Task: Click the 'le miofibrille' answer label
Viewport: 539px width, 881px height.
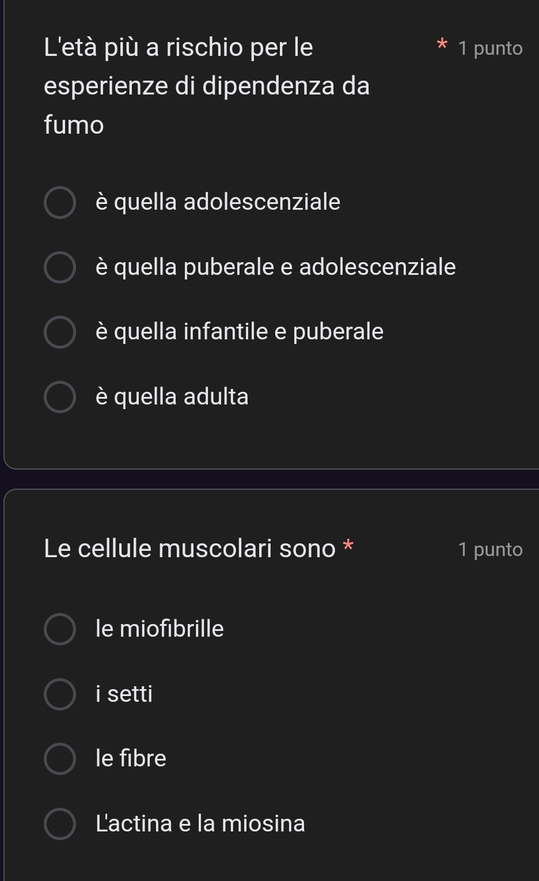Action: (x=160, y=628)
